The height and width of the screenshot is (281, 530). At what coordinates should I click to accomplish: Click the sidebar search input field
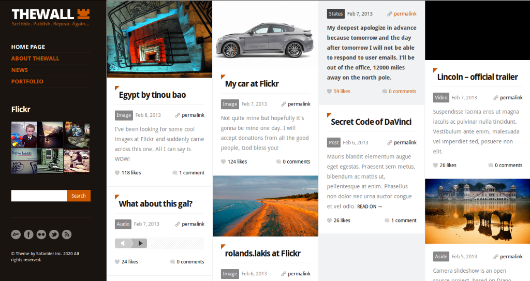(x=39, y=196)
